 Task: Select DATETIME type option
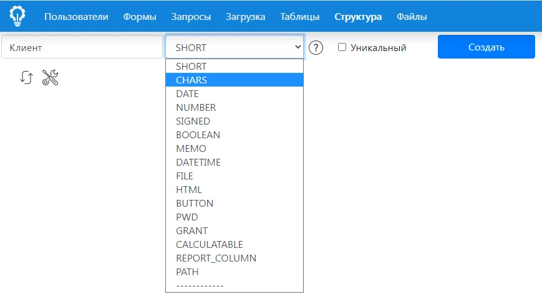(x=235, y=163)
